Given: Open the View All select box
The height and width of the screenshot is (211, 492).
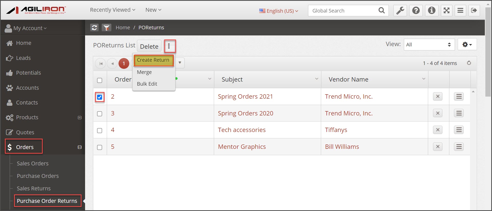Looking at the screenshot, I should [429, 45].
